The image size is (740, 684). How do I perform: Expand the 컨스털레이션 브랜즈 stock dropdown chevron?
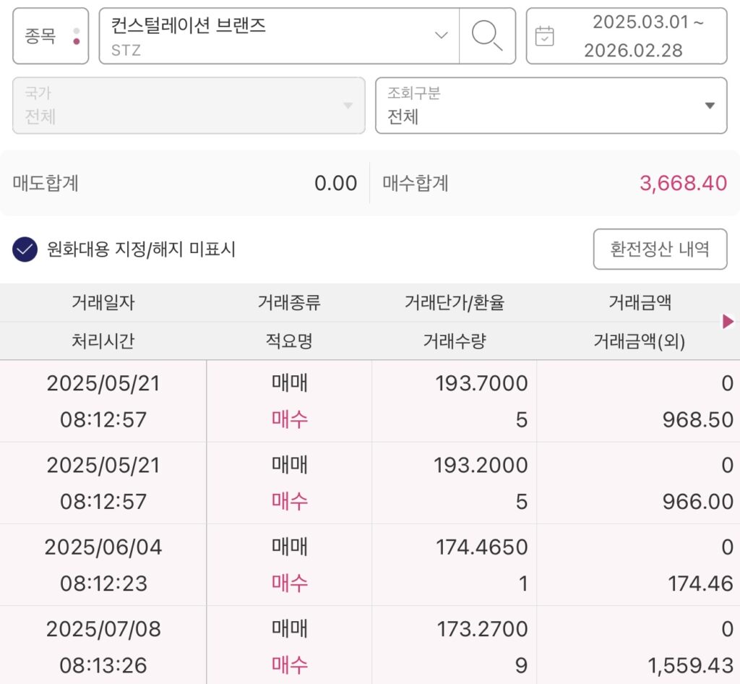442,35
